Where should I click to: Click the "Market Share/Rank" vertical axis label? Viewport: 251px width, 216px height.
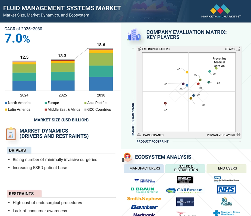(133, 119)
